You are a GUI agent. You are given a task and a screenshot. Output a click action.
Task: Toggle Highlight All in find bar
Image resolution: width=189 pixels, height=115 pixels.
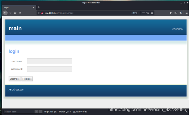[x=50, y=112]
